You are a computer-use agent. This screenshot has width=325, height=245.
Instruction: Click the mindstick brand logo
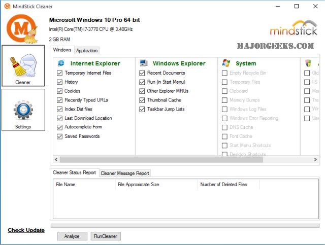point(294,28)
